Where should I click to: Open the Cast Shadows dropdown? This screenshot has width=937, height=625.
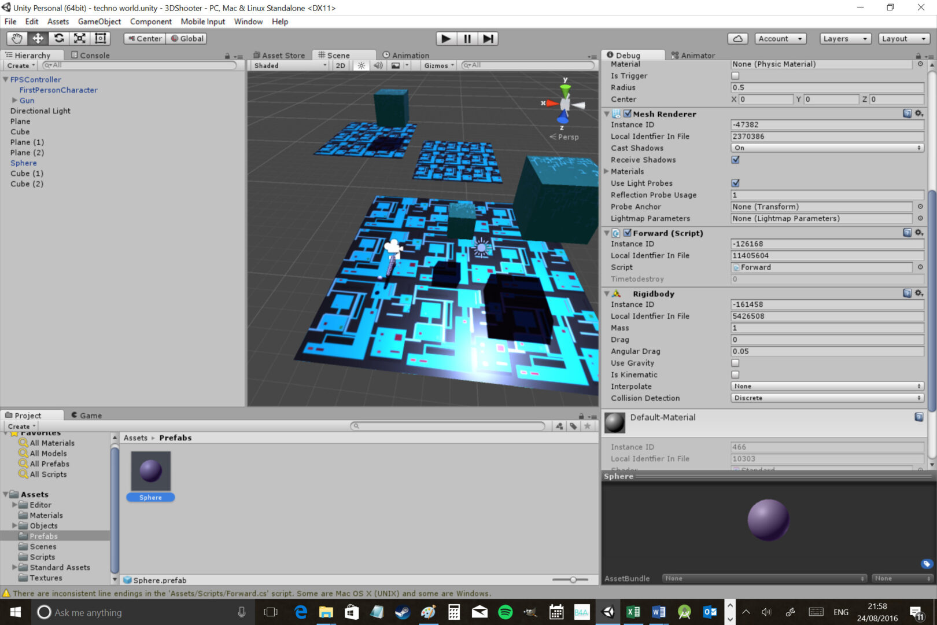pyautogui.click(x=827, y=148)
